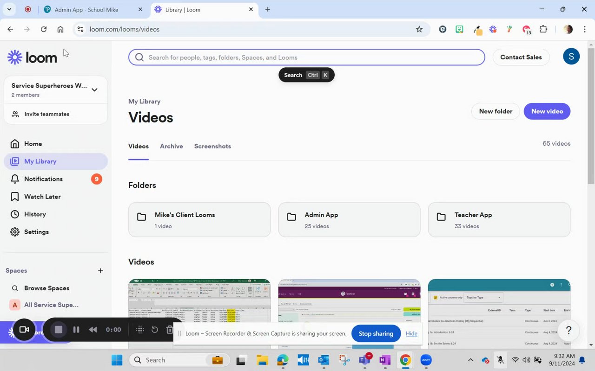Open Zoom from the taskbar

point(426,360)
